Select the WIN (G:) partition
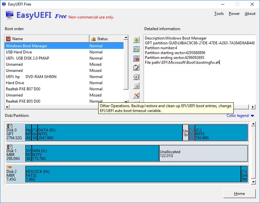The height and width of the screenshot is (203, 260). [x=95, y=153]
